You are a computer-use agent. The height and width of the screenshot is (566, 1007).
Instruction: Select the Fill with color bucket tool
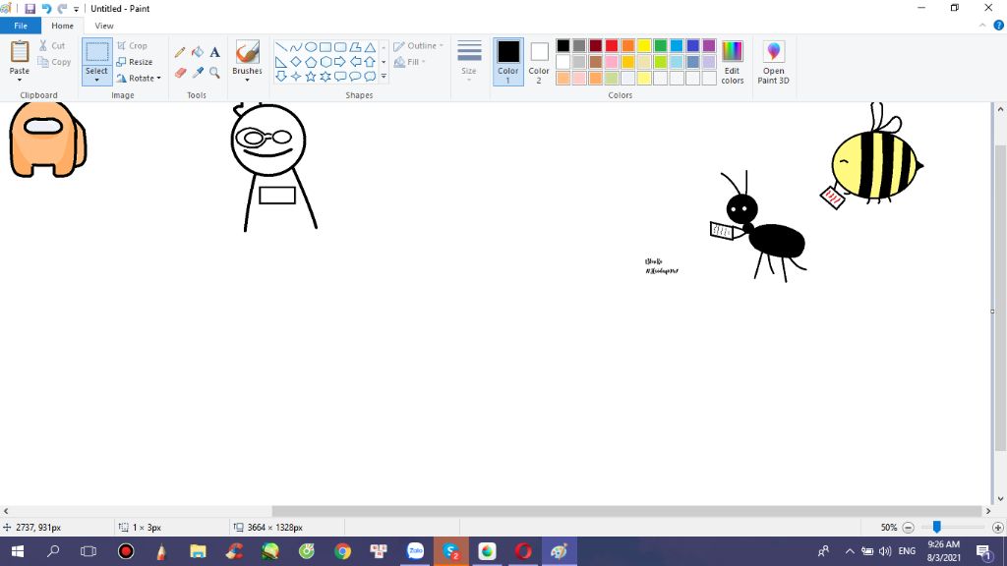pyautogui.click(x=197, y=53)
